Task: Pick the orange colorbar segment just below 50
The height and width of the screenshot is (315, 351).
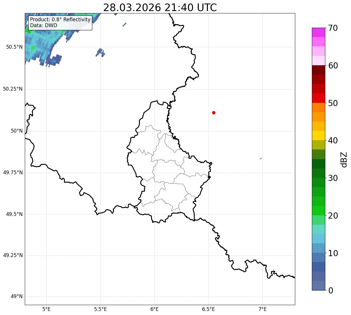Action: point(318,108)
